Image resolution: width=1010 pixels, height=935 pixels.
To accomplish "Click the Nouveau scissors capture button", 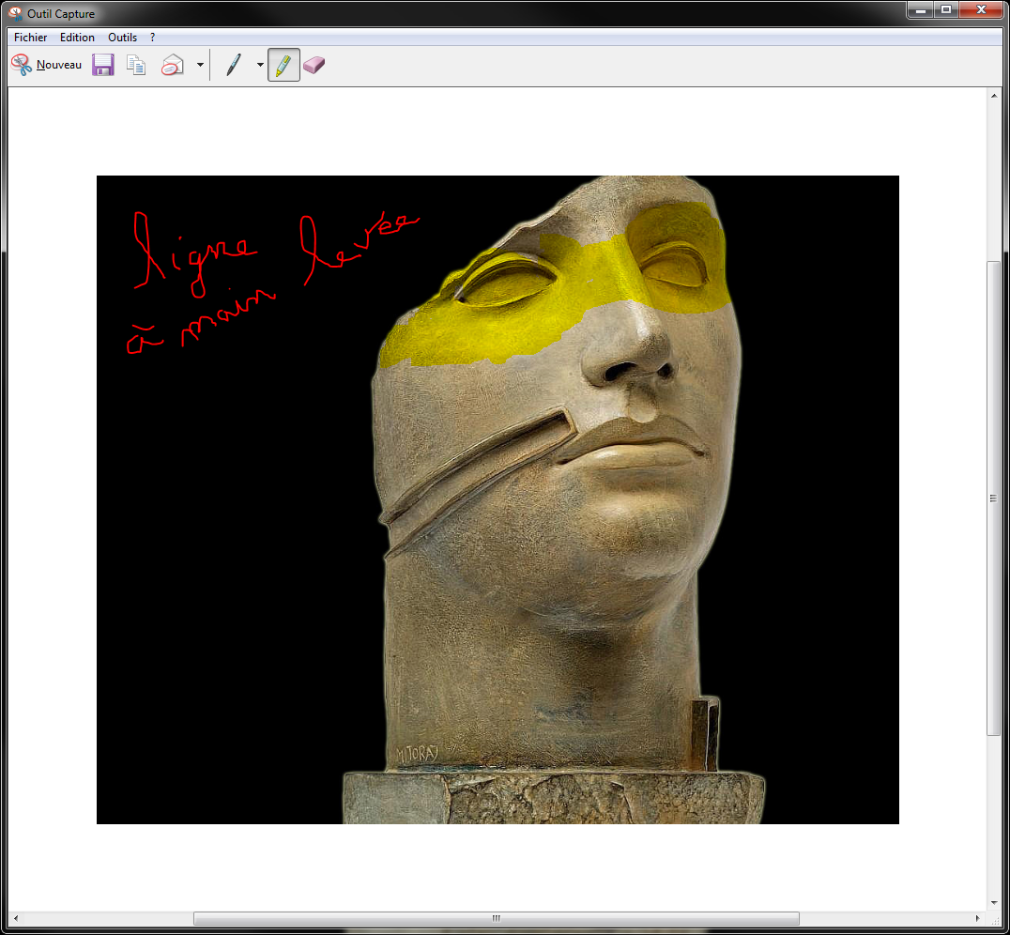I will (46, 65).
